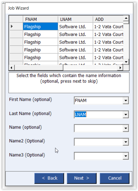The image size is (138, 191).
Task: Select Flagship cell in second row
Action: [x=40, y=34]
